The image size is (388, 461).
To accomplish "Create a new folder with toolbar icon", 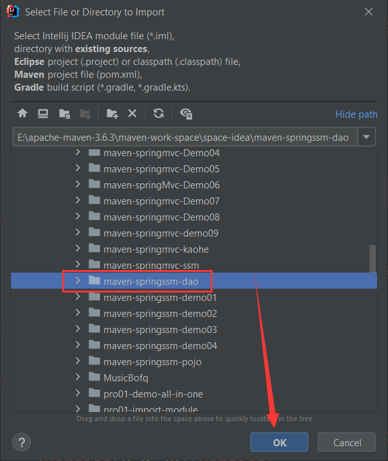I will [112, 114].
